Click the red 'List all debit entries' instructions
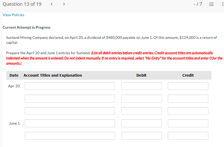This screenshot has height=147, width=224. click(114, 58)
